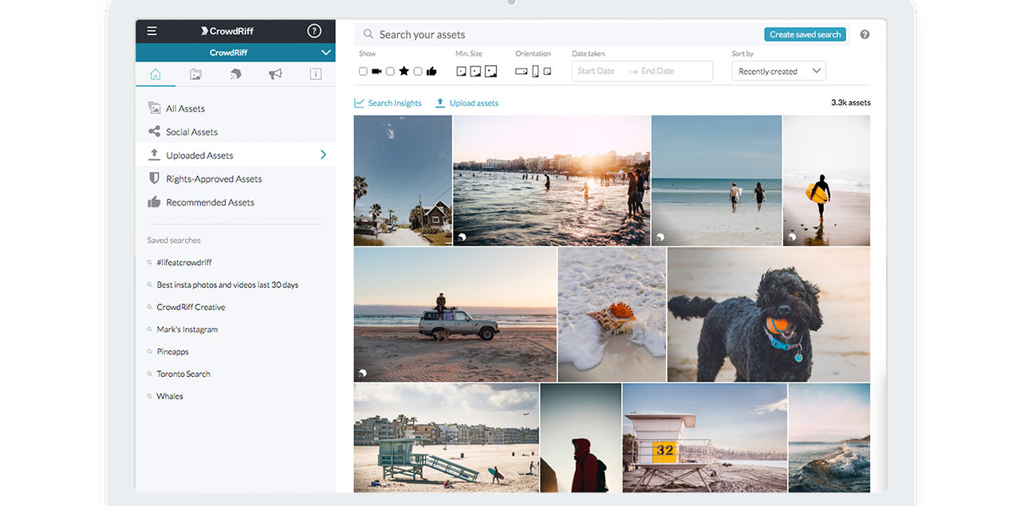The image size is (1020, 506).
Task: Click Create saved search button
Action: click(805, 34)
